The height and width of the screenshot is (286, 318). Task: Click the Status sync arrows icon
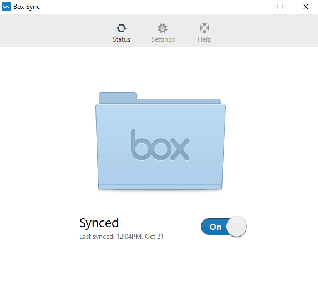coord(122,28)
